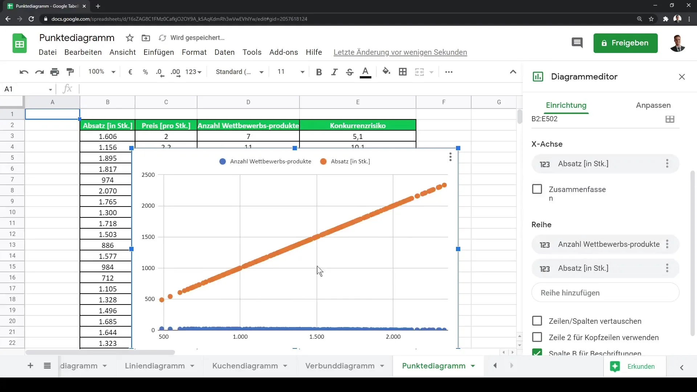
Task: Enable Zeile 2 für Kopfzeilen verwenden
Action: point(537,337)
